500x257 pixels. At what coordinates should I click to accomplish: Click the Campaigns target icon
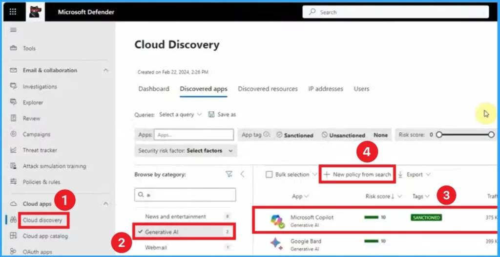(x=13, y=134)
